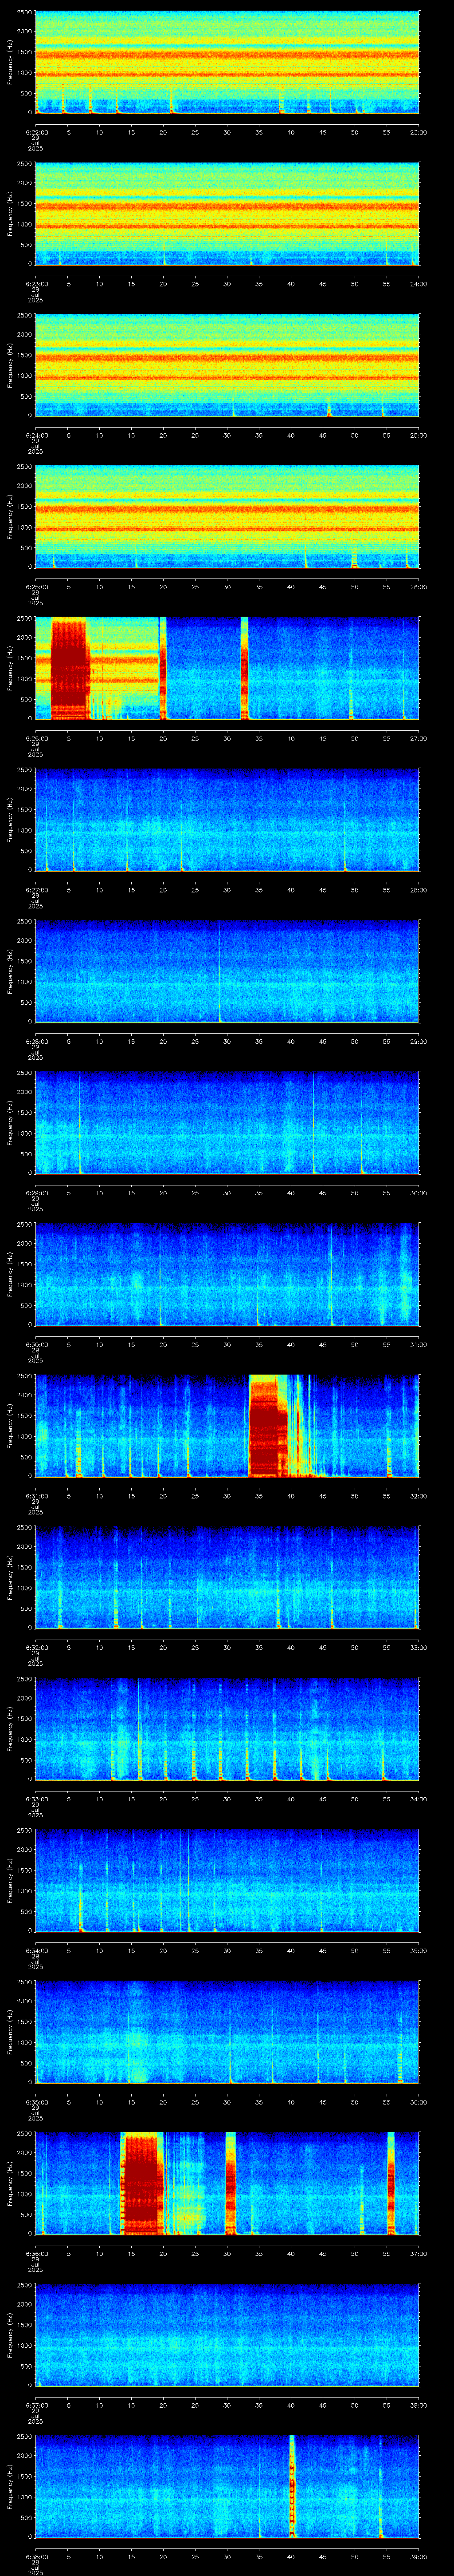Click the 6:34:00 start time label
This screenshot has width=454, height=2576.
pyautogui.click(x=36, y=1950)
